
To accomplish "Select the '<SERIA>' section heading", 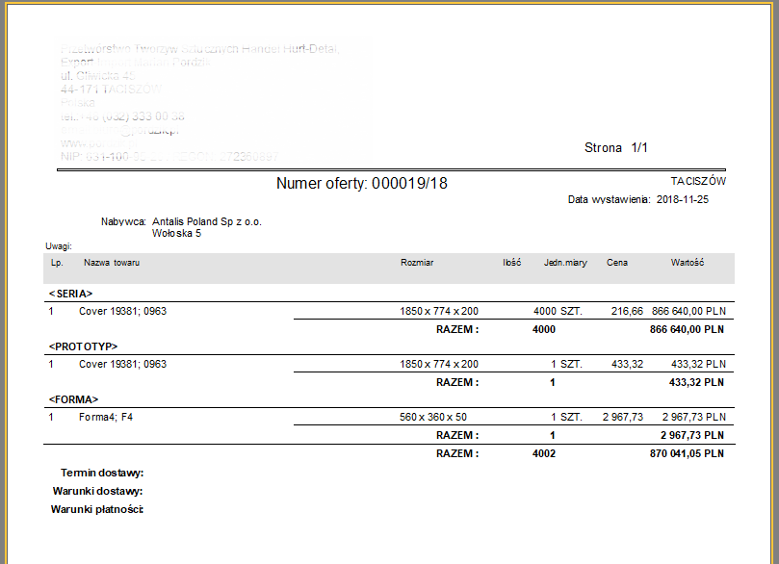I will (70, 293).
